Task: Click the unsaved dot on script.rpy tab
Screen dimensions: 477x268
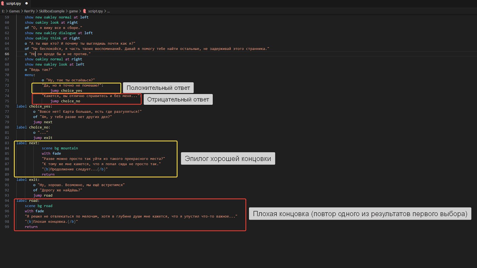Action: 26,3
